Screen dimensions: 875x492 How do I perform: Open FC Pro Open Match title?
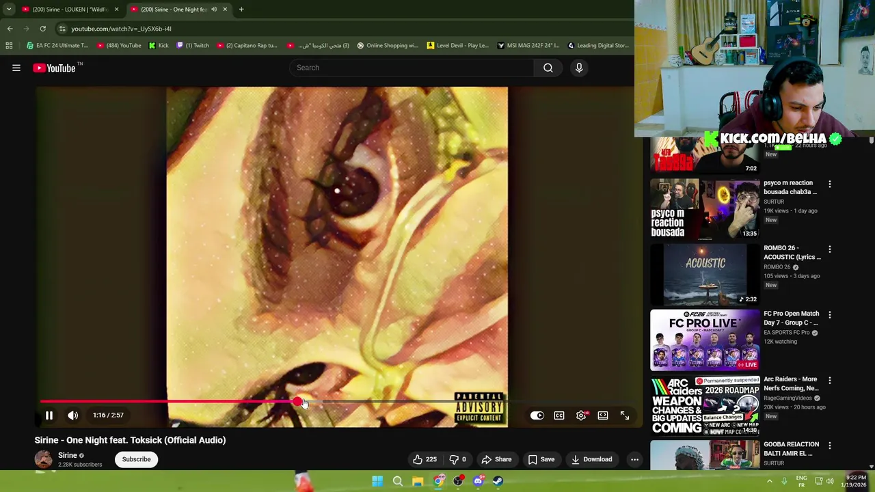pos(791,318)
